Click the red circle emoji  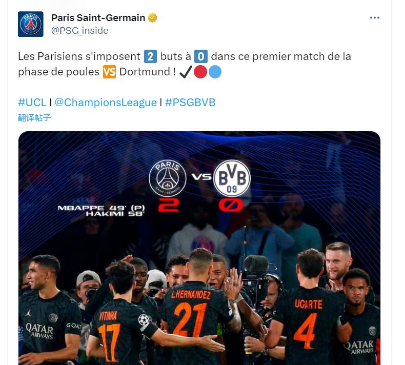[200, 72]
